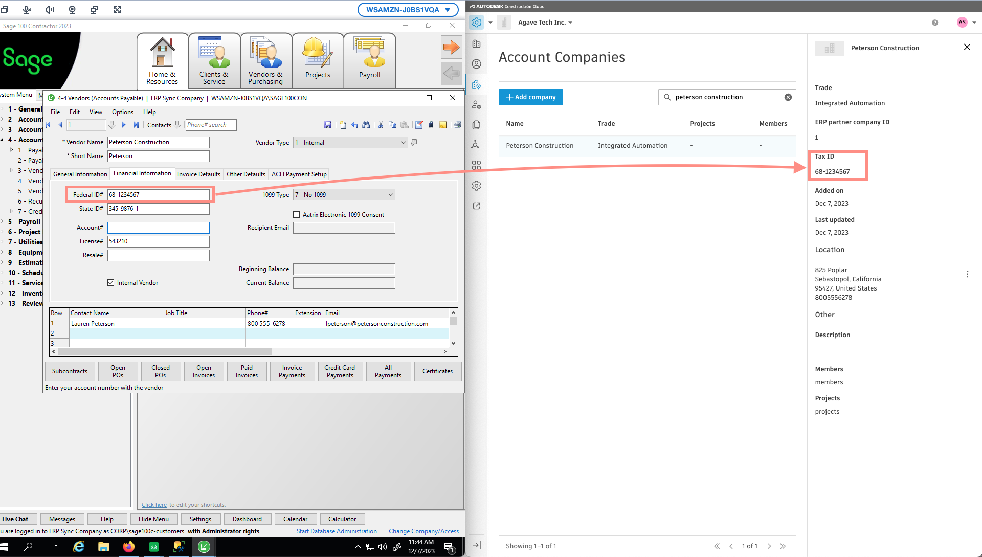This screenshot has width=982, height=557.
Task: Go to previous record arrow
Action: [x=60, y=125]
